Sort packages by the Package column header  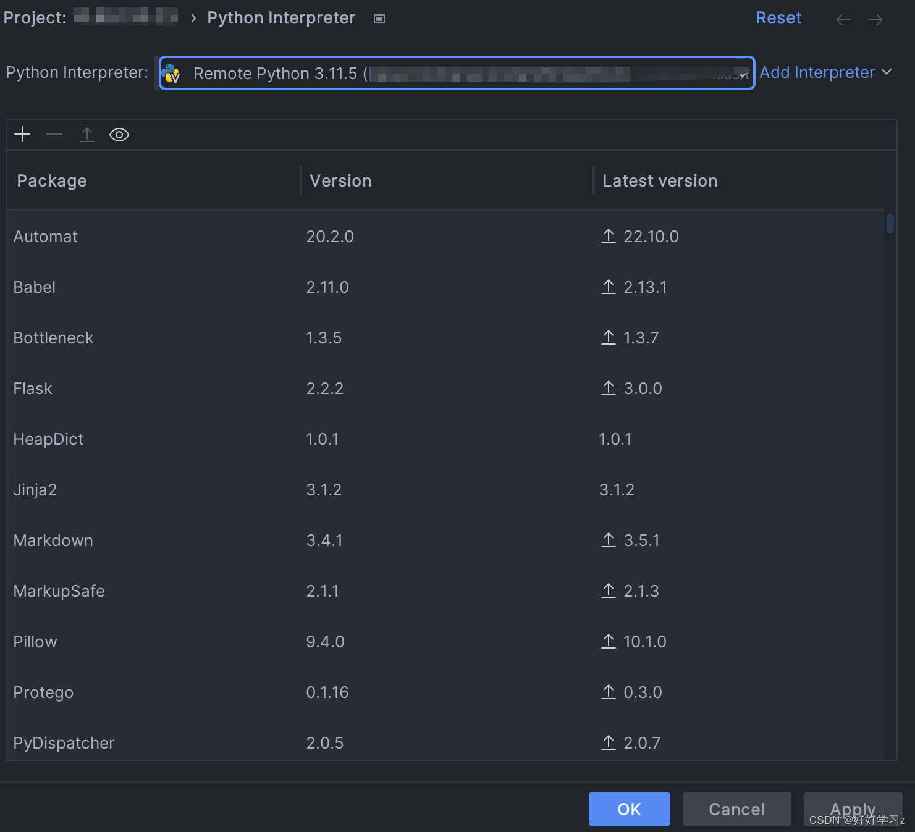pyautogui.click(x=52, y=180)
